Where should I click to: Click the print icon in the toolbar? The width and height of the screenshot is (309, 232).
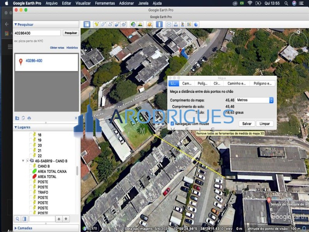pos(176,24)
